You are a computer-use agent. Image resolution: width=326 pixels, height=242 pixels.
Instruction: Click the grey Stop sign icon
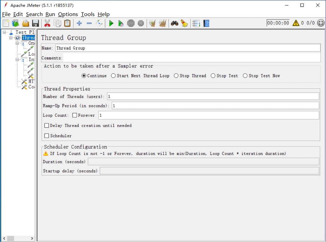[x=131, y=23]
